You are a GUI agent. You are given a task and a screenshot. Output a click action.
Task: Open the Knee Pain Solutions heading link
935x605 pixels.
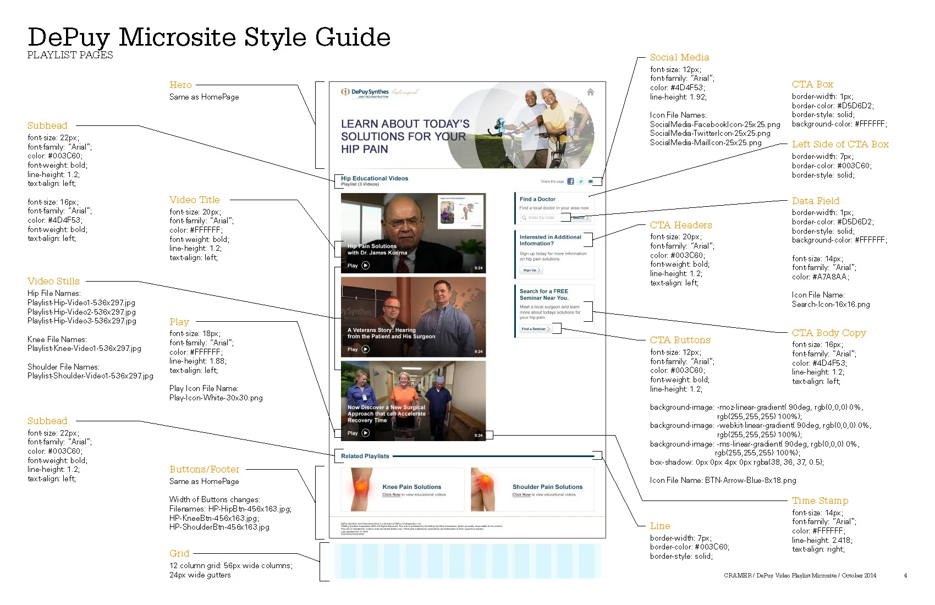coord(412,487)
